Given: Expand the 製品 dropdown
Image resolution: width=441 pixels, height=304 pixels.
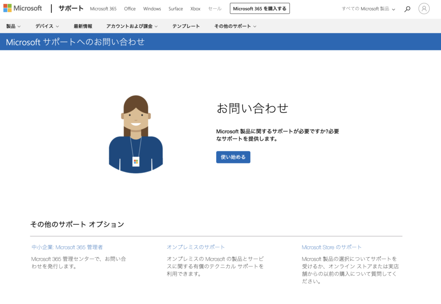Looking at the screenshot, I should tap(13, 26).
